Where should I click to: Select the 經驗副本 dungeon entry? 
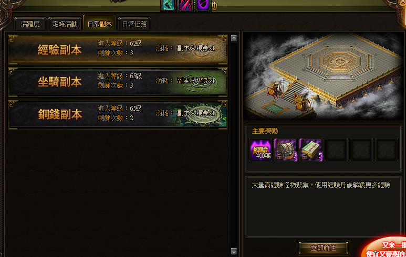pyautogui.click(x=118, y=49)
